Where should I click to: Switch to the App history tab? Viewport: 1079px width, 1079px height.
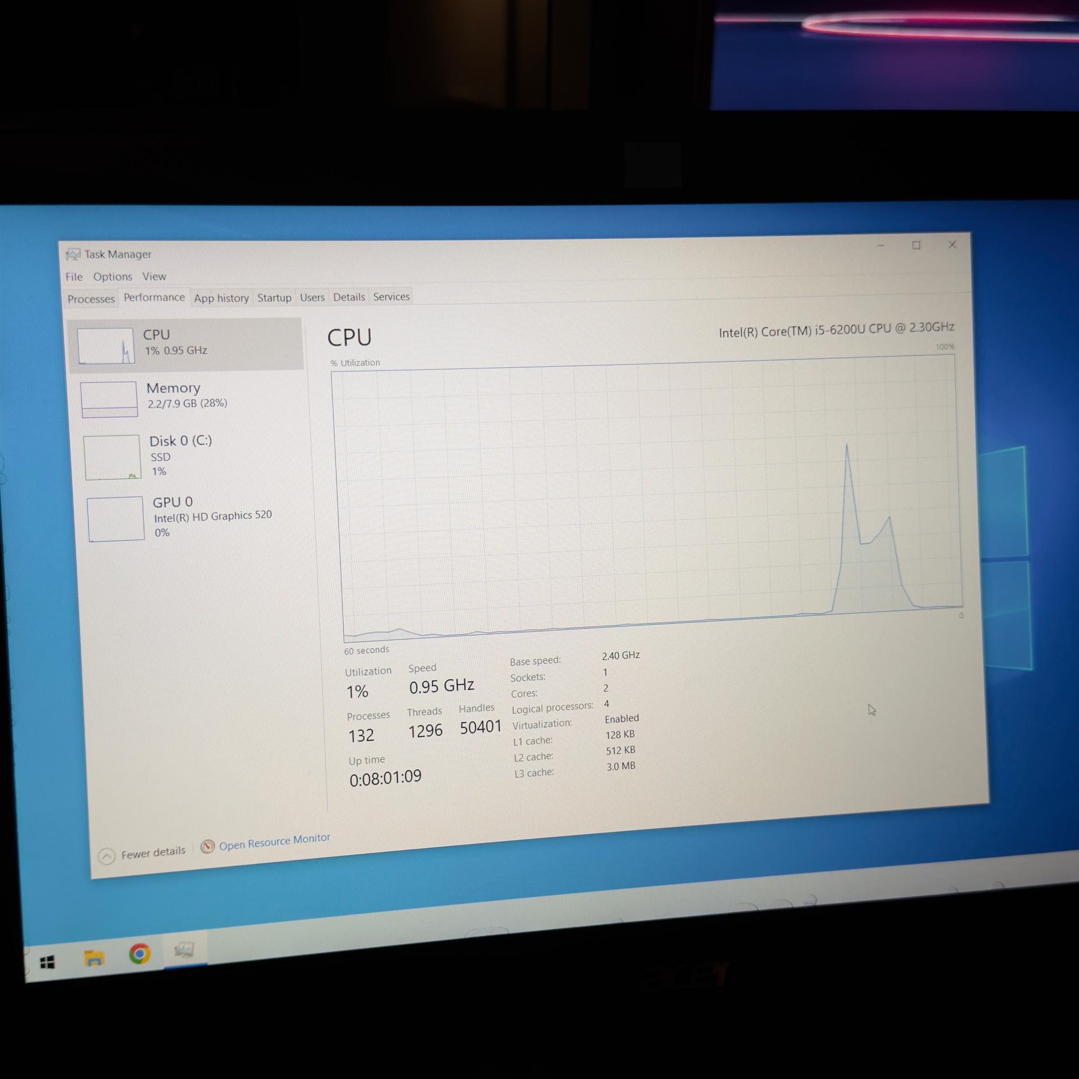[x=221, y=298]
